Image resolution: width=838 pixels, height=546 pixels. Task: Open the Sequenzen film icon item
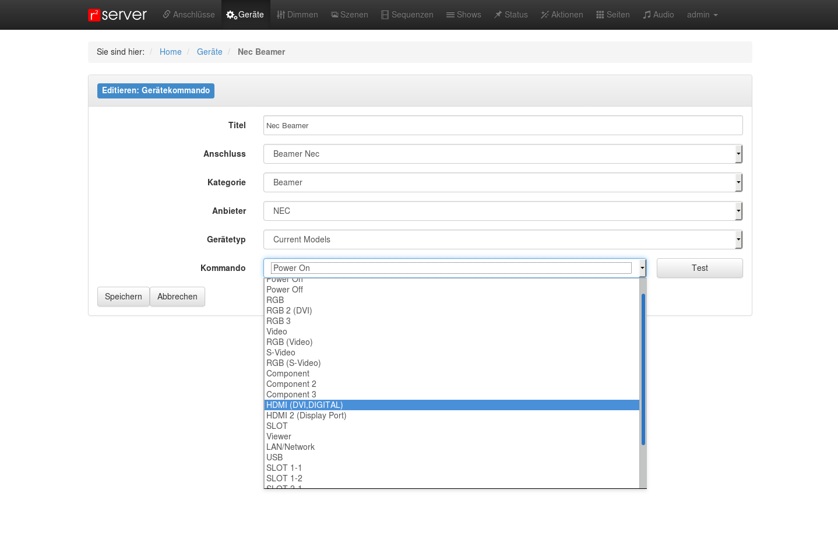(x=407, y=15)
